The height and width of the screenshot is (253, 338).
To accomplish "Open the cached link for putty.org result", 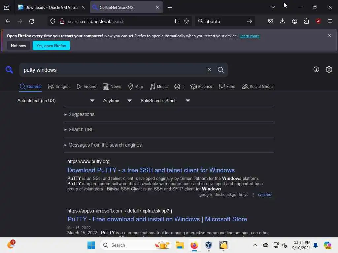I will 264,195.
